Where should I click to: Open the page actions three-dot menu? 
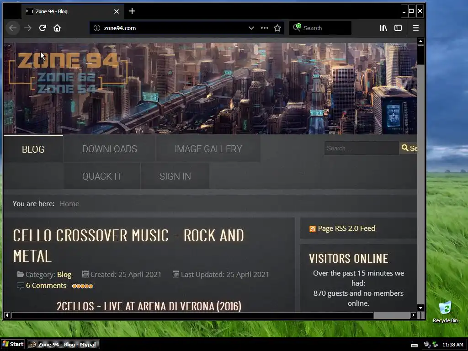pos(265,28)
